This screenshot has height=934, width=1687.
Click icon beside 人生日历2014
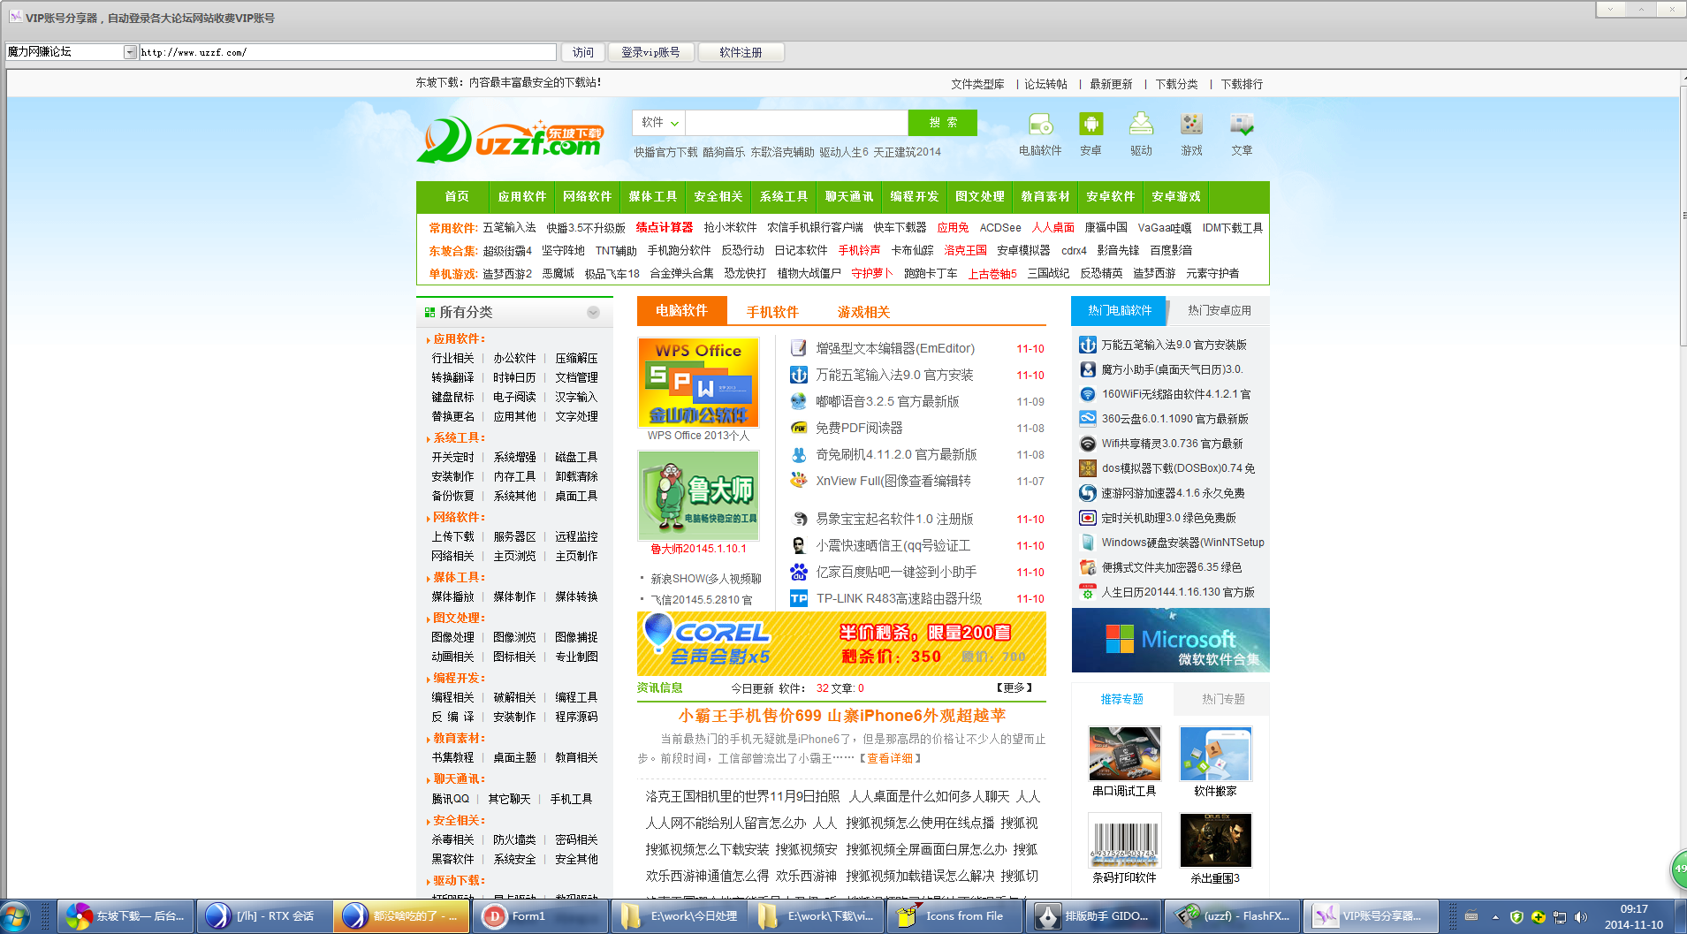(x=1088, y=592)
